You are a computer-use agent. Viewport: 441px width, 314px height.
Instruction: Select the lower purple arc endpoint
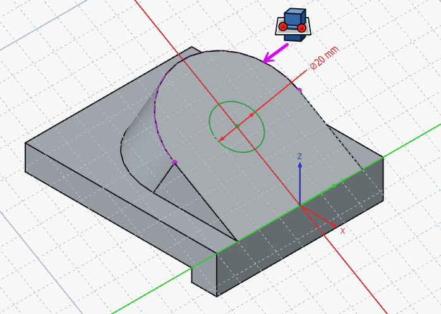click(174, 162)
